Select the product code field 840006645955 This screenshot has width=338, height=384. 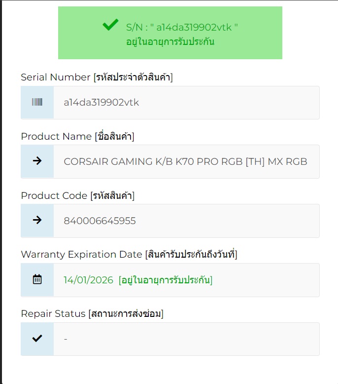pyautogui.click(x=186, y=221)
